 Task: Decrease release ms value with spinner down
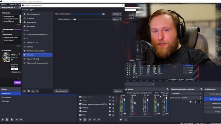point(121,20)
